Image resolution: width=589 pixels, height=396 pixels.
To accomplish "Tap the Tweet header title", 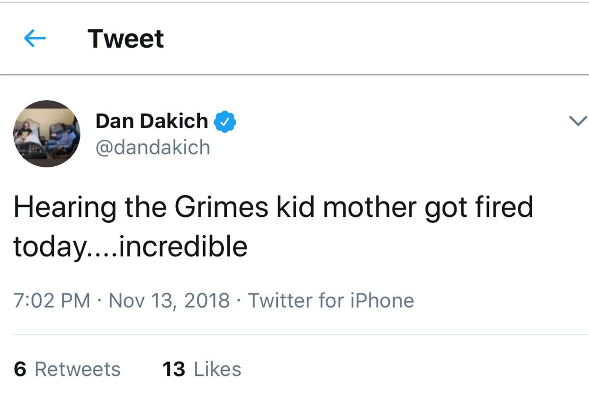I will [x=126, y=39].
